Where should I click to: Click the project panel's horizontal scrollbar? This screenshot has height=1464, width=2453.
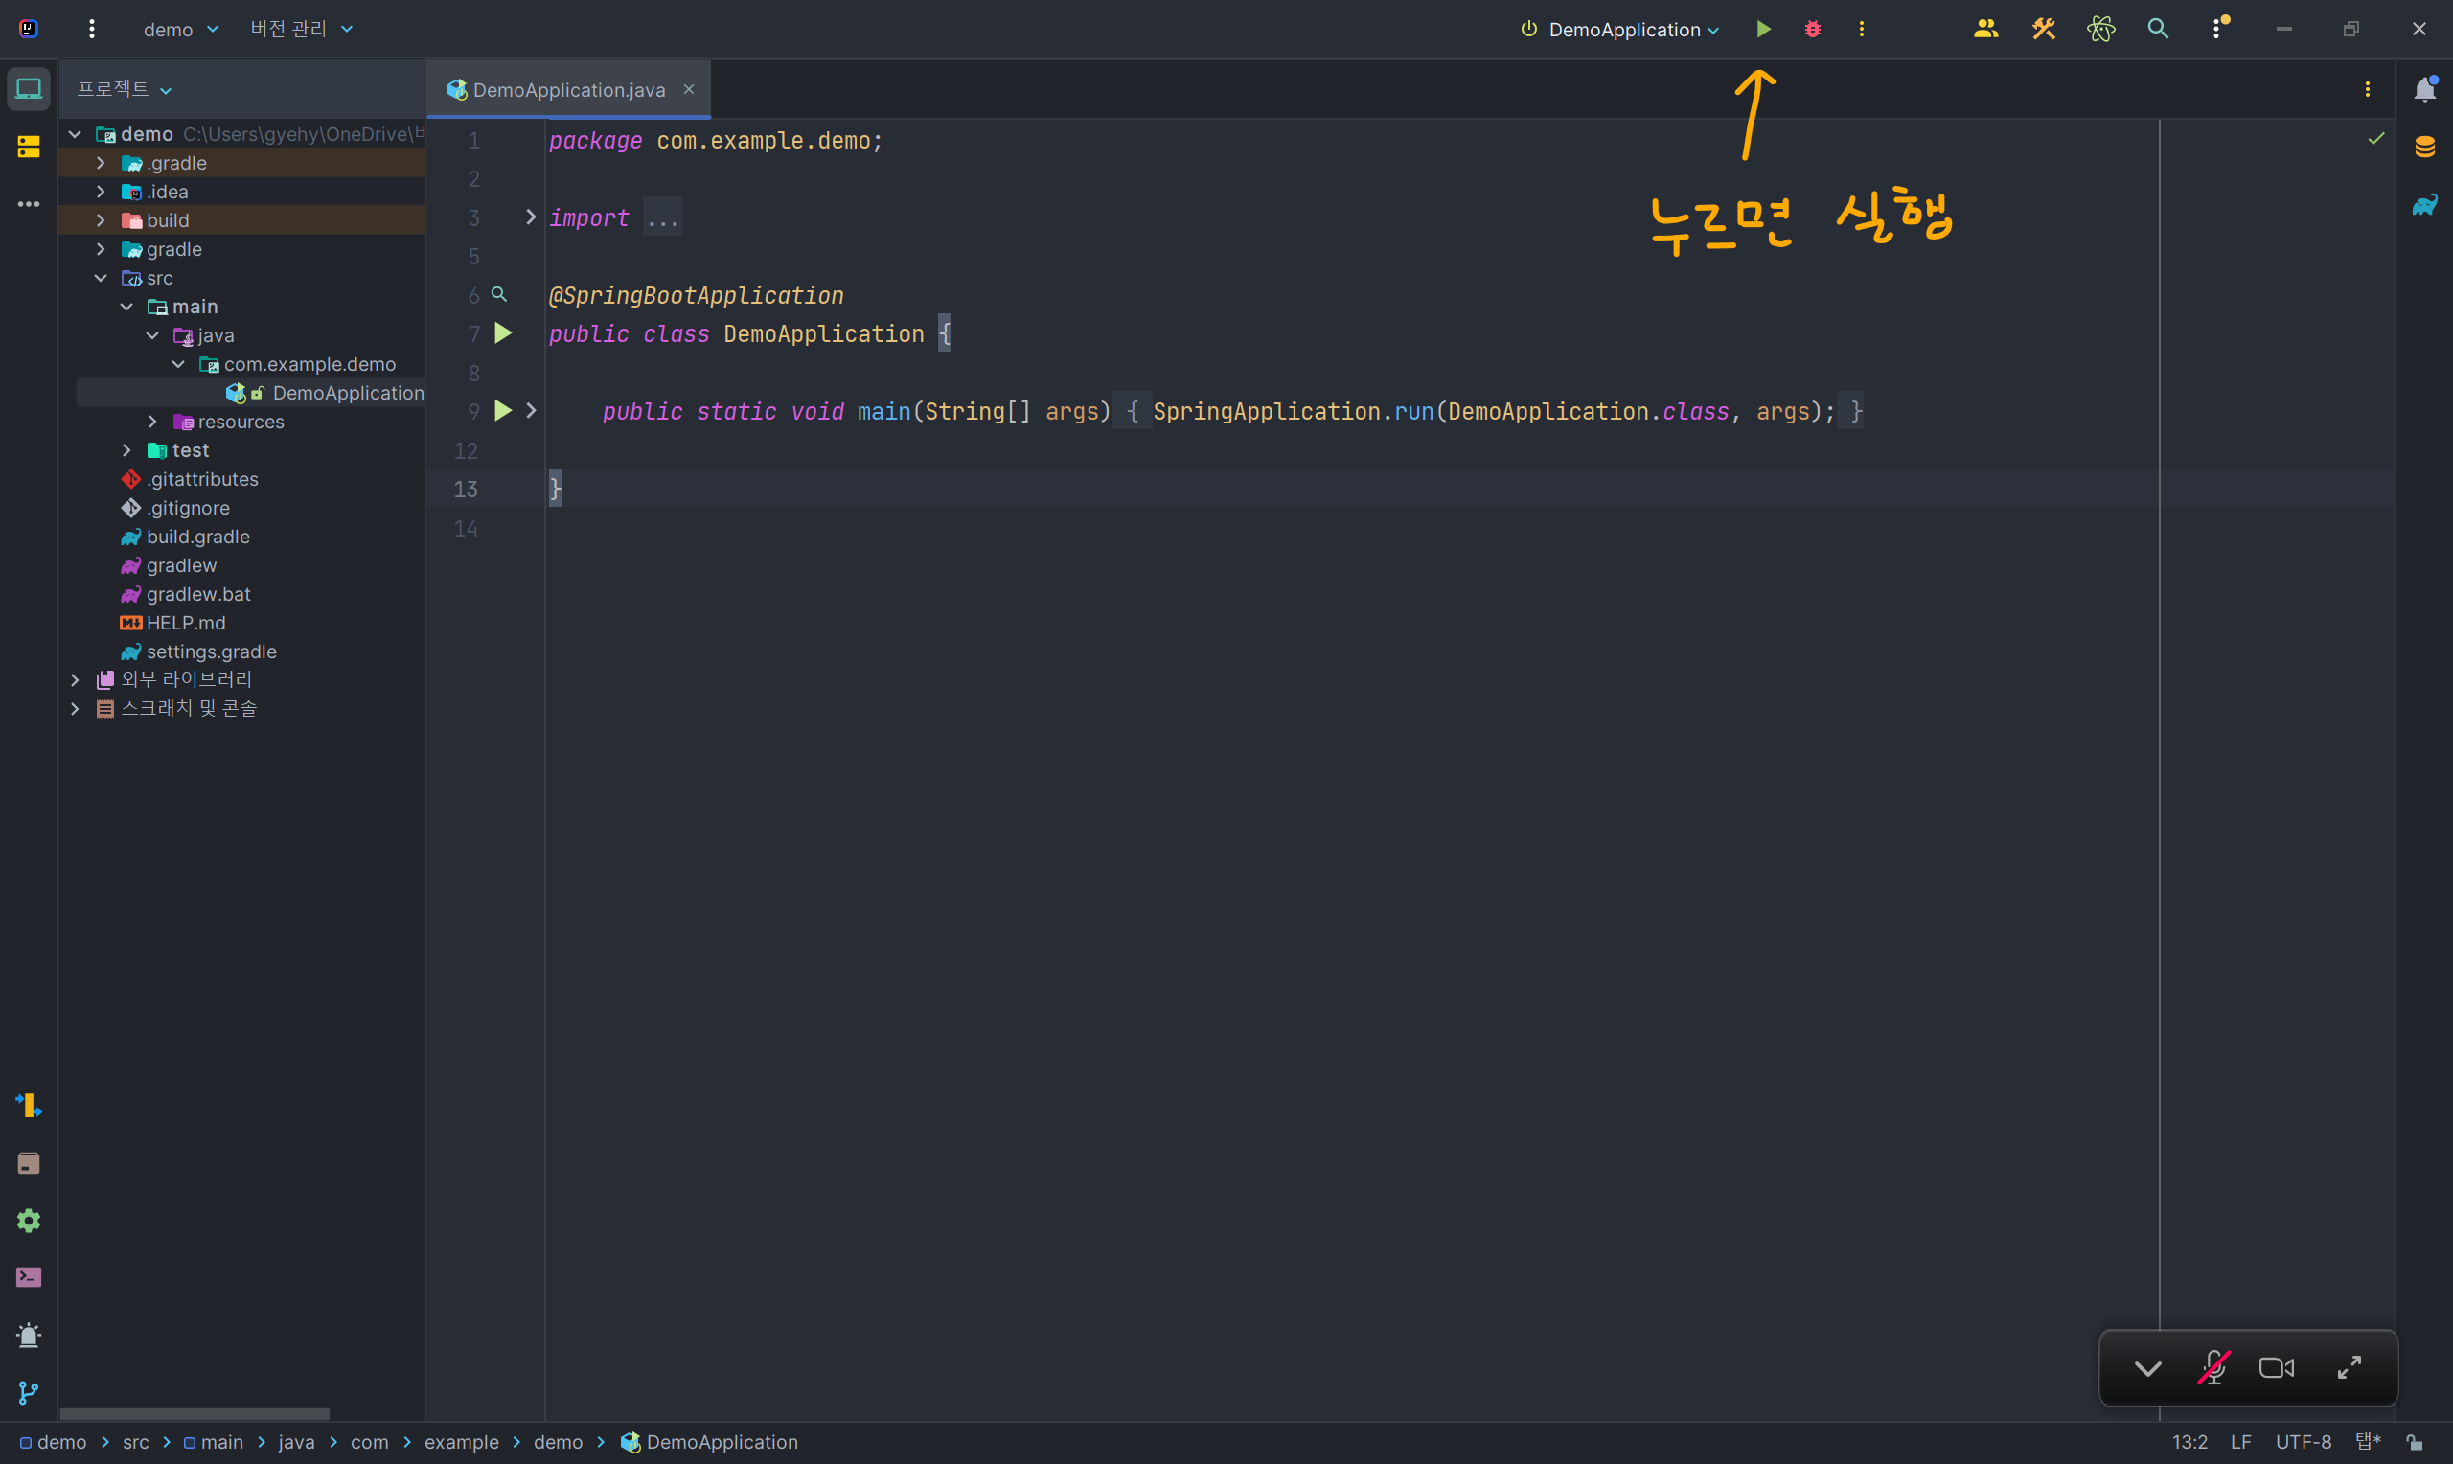tap(195, 1413)
